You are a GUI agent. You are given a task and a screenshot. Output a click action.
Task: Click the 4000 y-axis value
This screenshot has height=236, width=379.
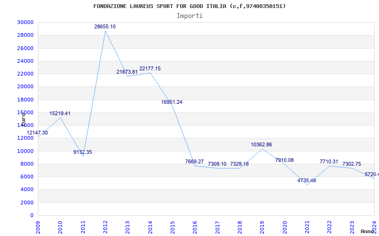[x=27, y=190]
